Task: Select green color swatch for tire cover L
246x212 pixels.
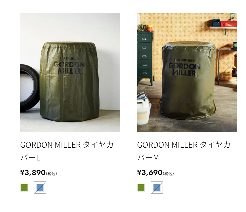Action: (24, 188)
